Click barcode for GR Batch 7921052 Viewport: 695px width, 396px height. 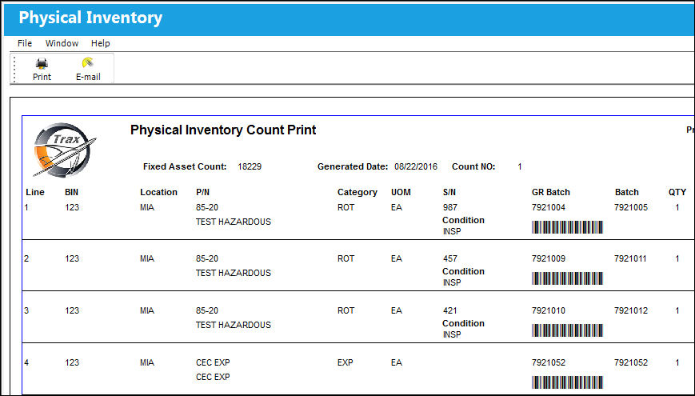pyautogui.click(x=567, y=382)
